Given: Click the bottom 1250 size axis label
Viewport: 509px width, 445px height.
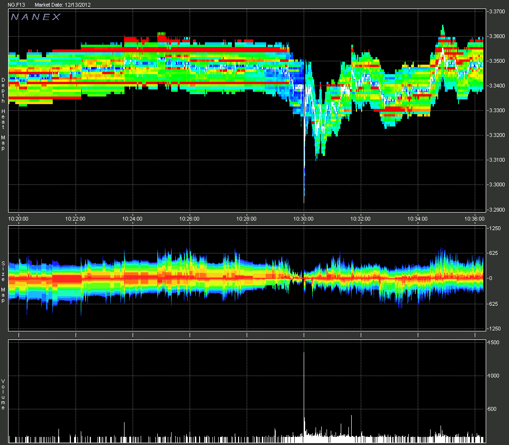Looking at the screenshot, I should point(495,329).
